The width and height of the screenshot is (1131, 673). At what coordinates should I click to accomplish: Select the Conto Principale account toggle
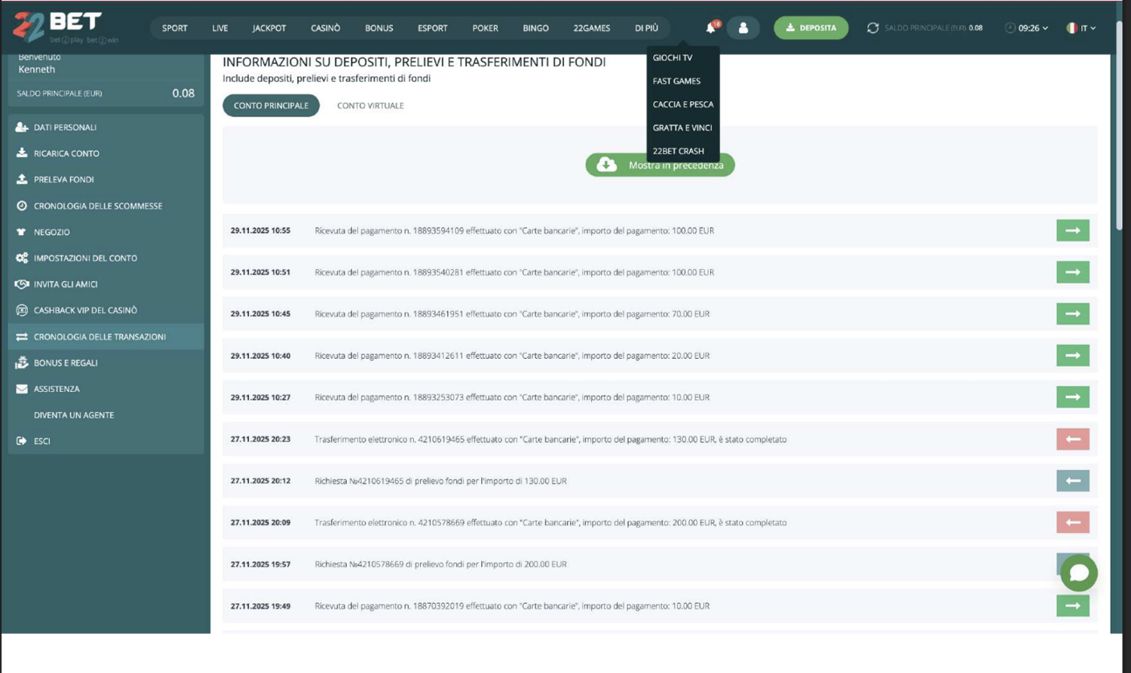pyautogui.click(x=271, y=106)
